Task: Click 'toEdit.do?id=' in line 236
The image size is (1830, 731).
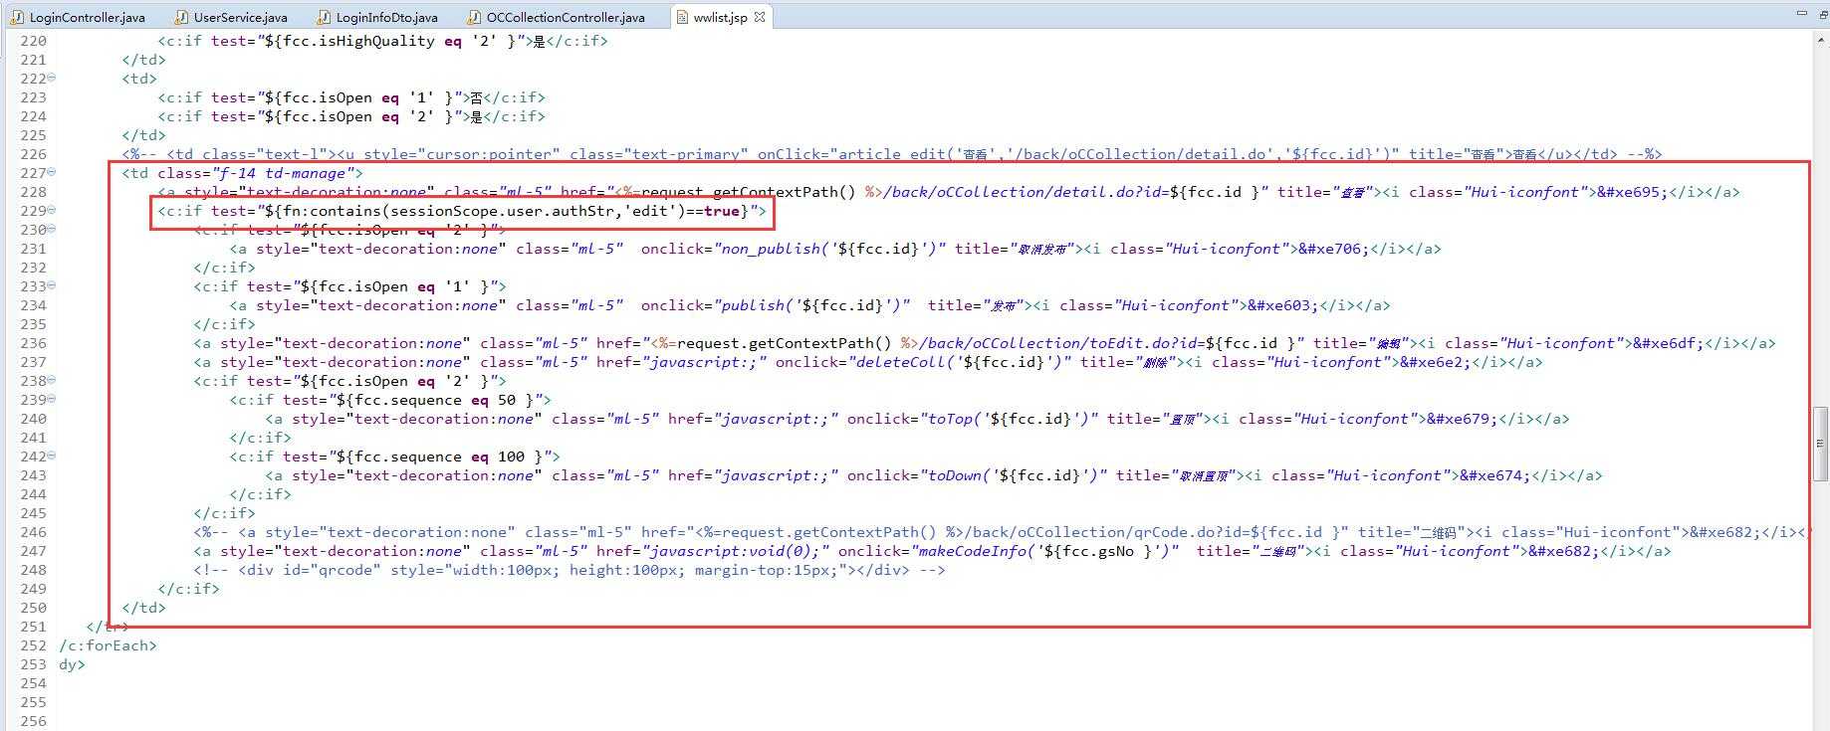Action: (1146, 343)
